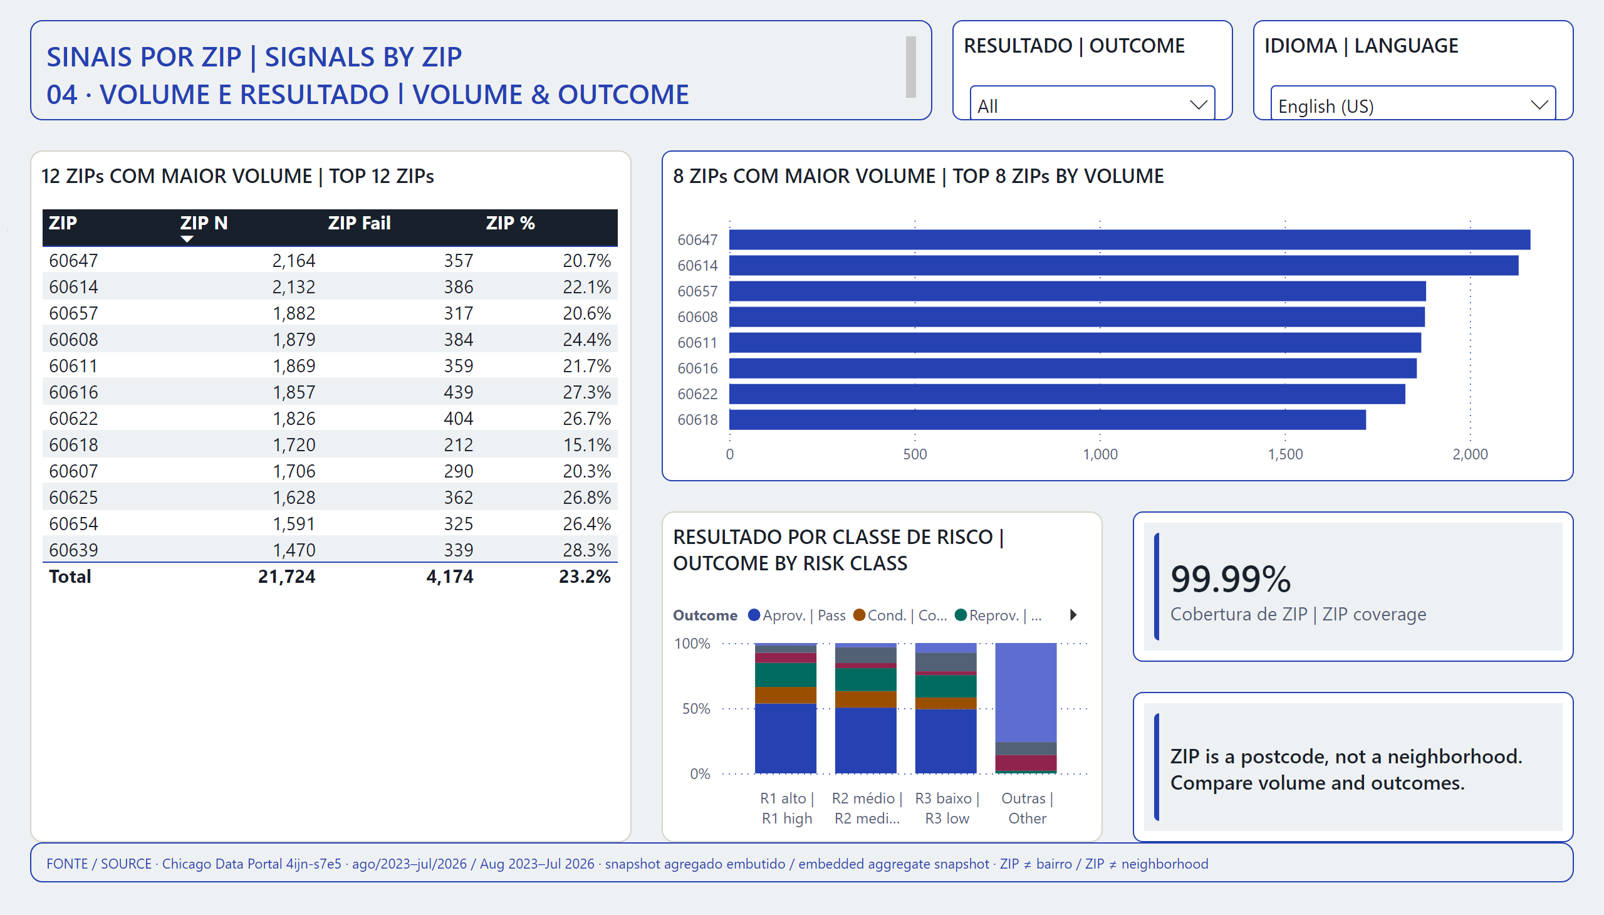
Task: Click the Top 12 ZIPs table title
Action: (237, 176)
